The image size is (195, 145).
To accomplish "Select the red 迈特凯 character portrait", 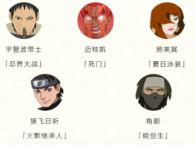I will pyautogui.click(x=95, y=21).
